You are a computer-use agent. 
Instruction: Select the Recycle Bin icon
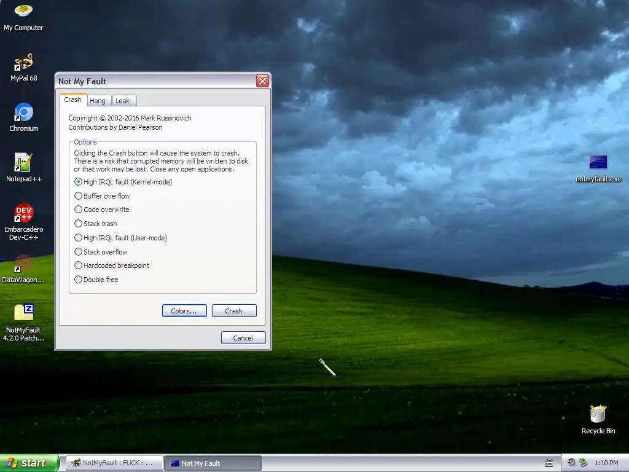pyautogui.click(x=598, y=419)
